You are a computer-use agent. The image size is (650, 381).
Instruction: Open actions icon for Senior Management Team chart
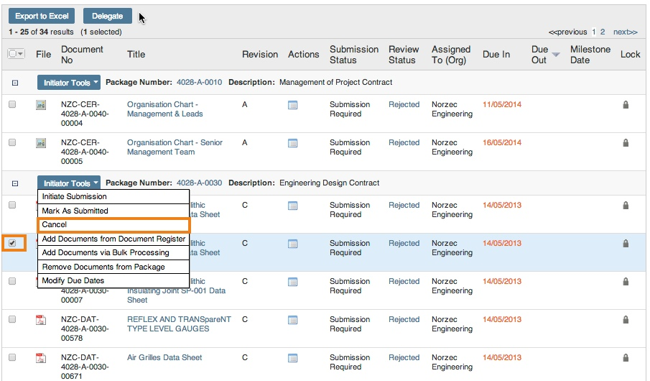tap(292, 143)
